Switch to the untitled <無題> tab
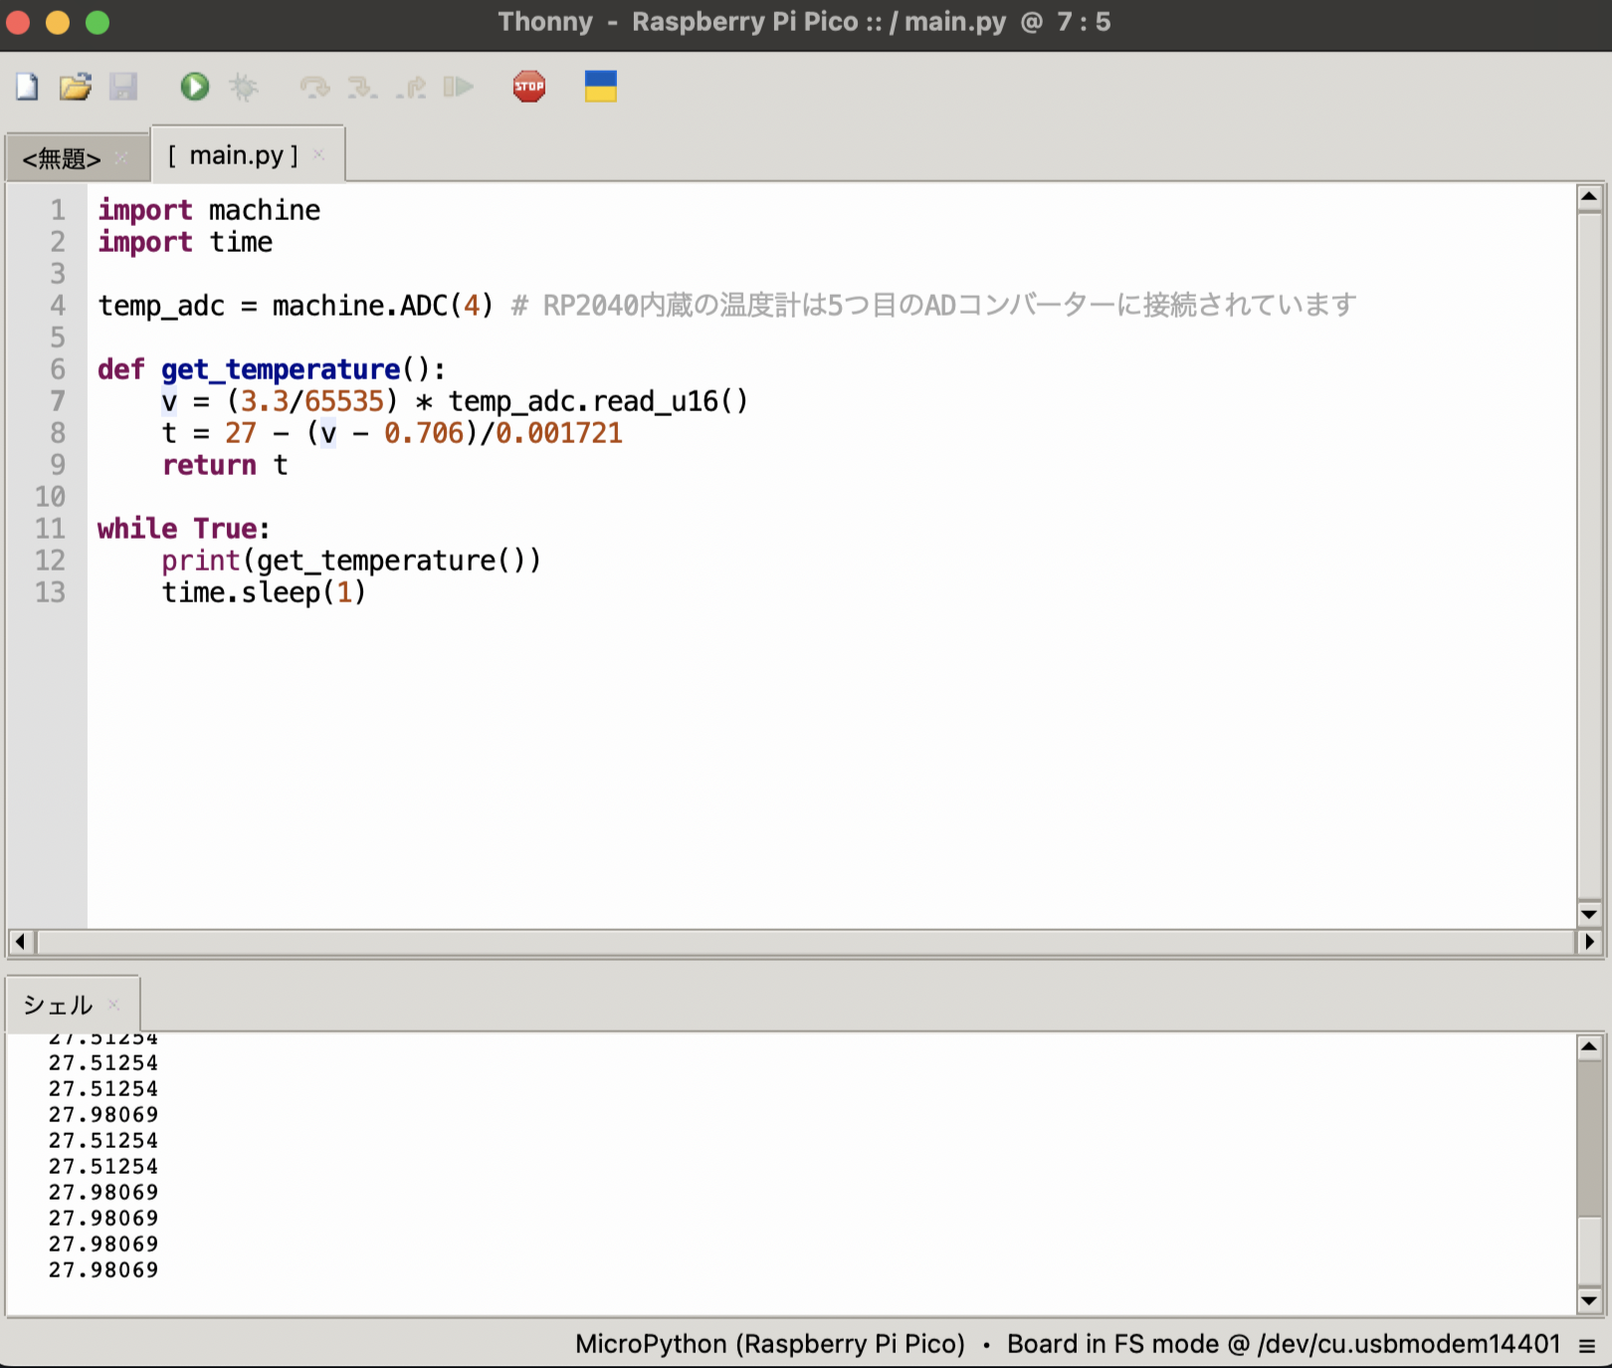1612x1368 pixels. tap(63, 157)
